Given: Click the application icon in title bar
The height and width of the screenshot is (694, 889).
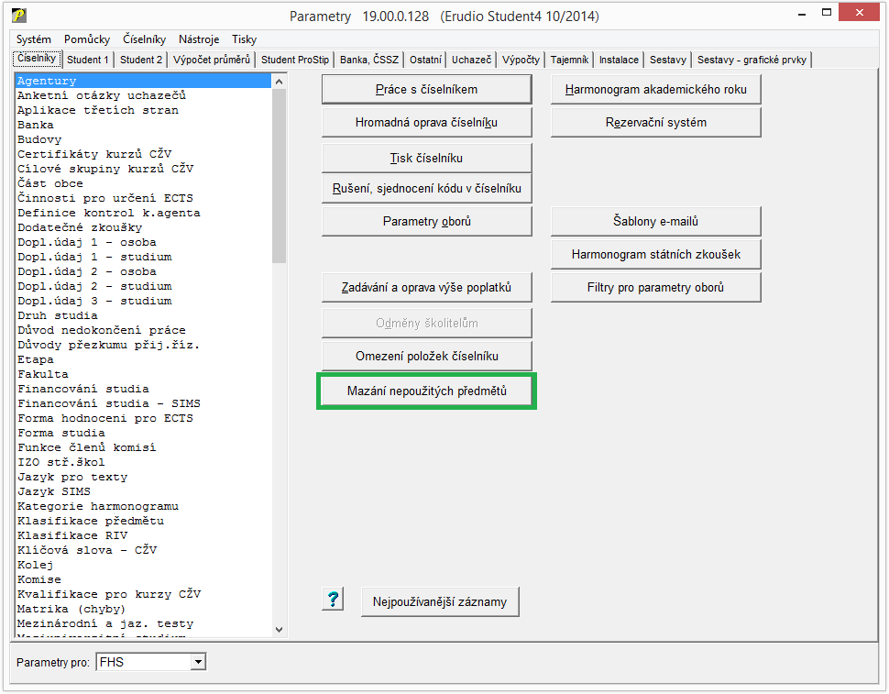Looking at the screenshot, I should pyautogui.click(x=18, y=16).
